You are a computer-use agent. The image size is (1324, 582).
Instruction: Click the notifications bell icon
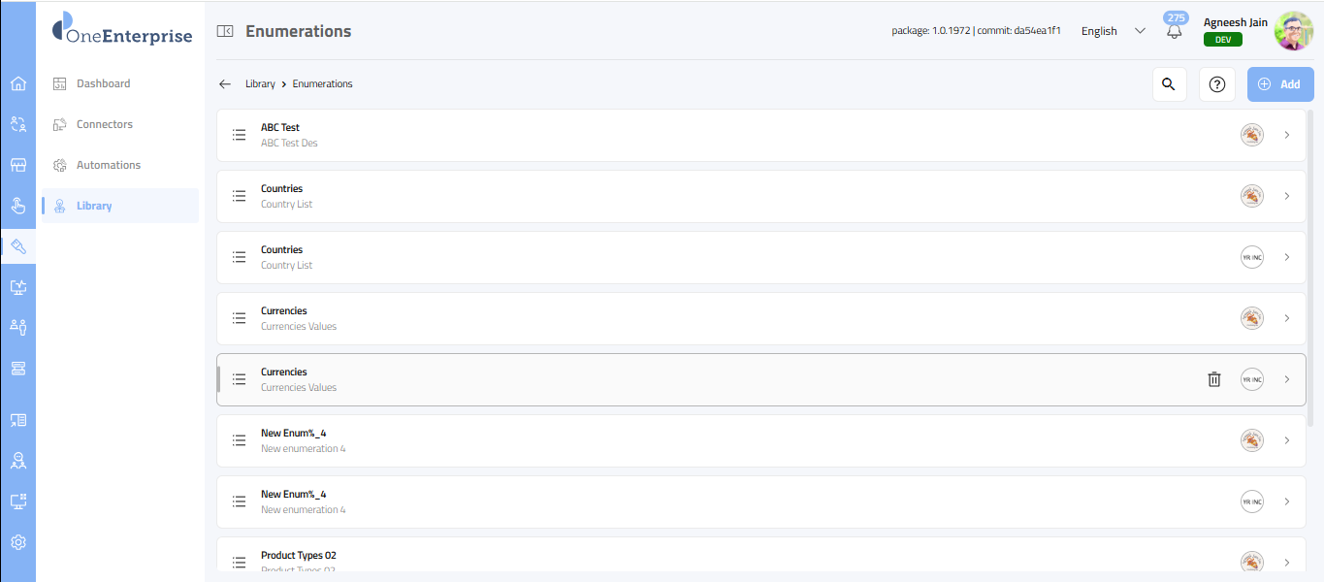[x=1175, y=31]
